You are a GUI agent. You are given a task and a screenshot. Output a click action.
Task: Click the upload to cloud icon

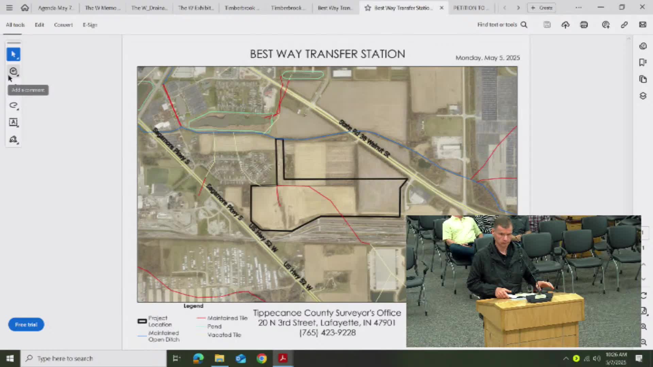click(565, 25)
